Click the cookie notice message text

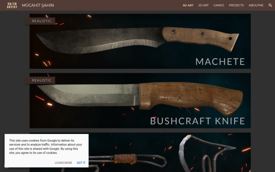coord(45,147)
